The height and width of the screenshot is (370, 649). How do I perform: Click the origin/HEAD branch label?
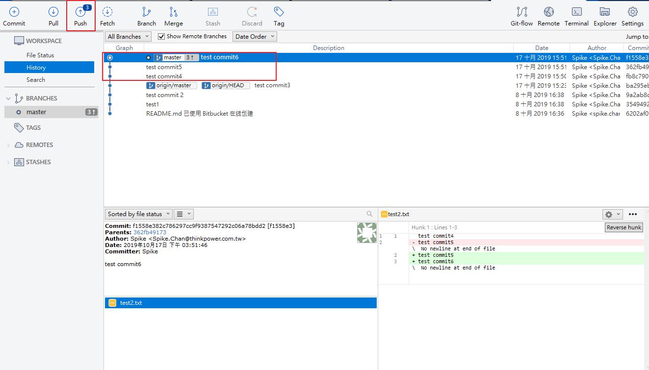click(226, 85)
